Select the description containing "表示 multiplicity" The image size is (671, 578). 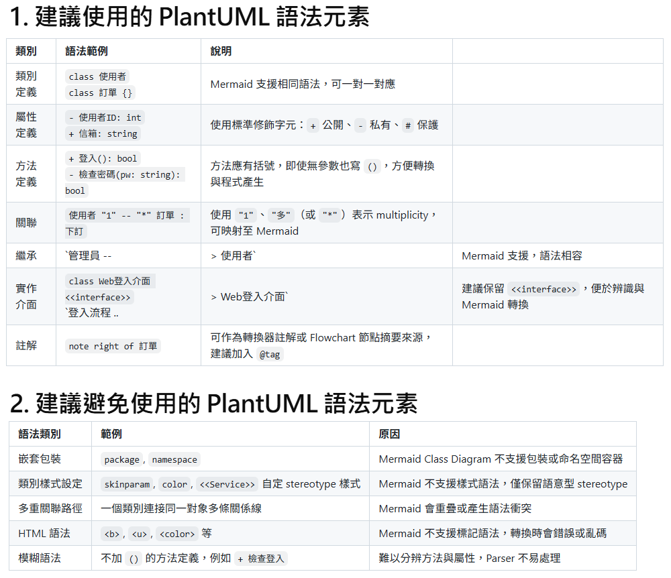coord(324,223)
